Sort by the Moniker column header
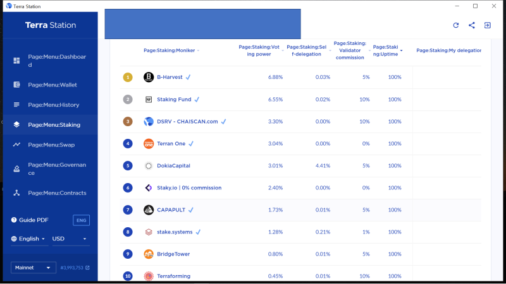This screenshot has width=506, height=284. pos(171,50)
